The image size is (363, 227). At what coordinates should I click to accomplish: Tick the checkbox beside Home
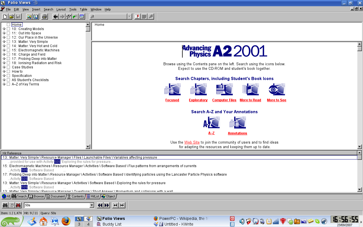point(9,25)
